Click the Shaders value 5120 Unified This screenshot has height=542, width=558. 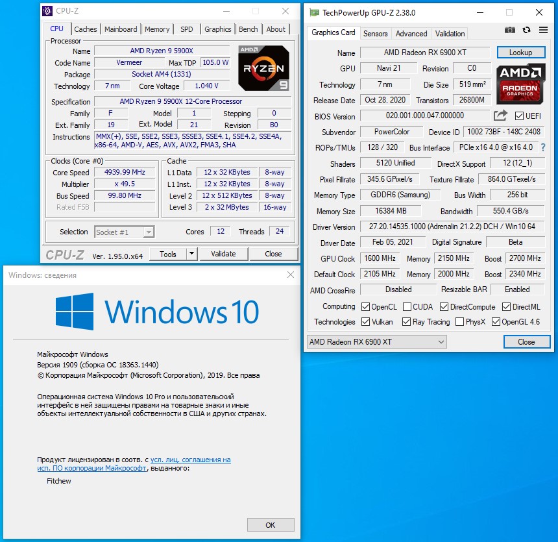pyautogui.click(x=395, y=163)
